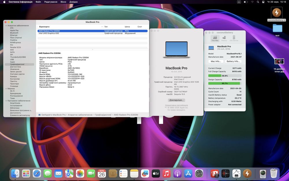The image size is (289, 181).
Task: Open Нормативна сертифікація link
Action: [x=176, y=105]
